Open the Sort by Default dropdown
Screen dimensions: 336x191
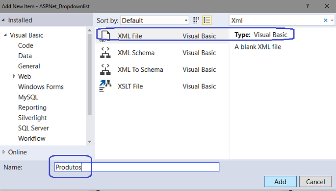point(155,21)
